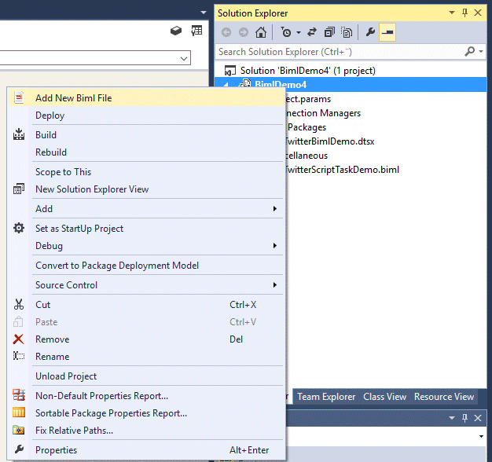Click the gear icon beside Set as StartUp Project
Viewport: 492px width, 462px height.
click(19, 228)
